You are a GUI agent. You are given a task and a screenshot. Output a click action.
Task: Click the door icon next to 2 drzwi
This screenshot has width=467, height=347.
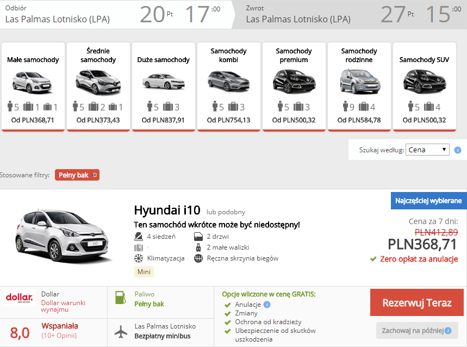(x=198, y=237)
